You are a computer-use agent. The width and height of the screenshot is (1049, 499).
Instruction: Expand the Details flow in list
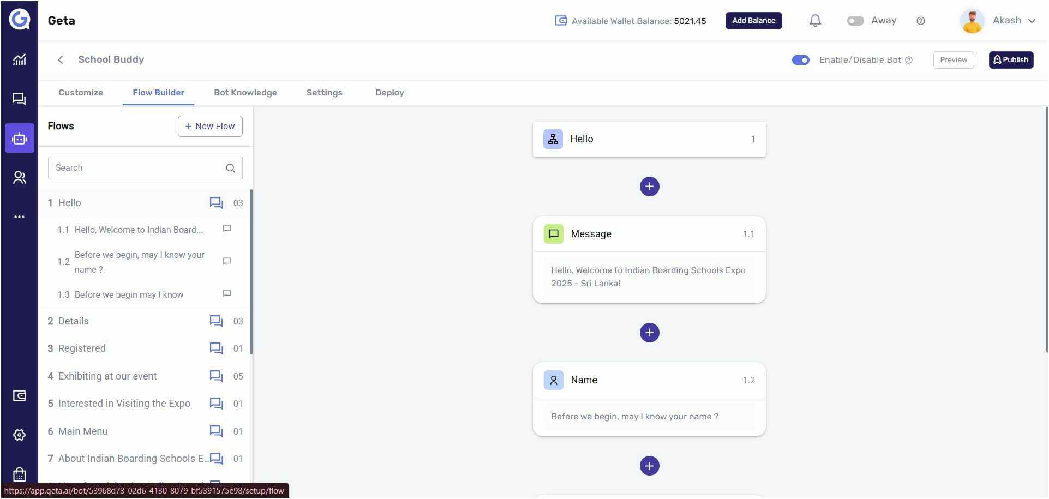(145, 321)
